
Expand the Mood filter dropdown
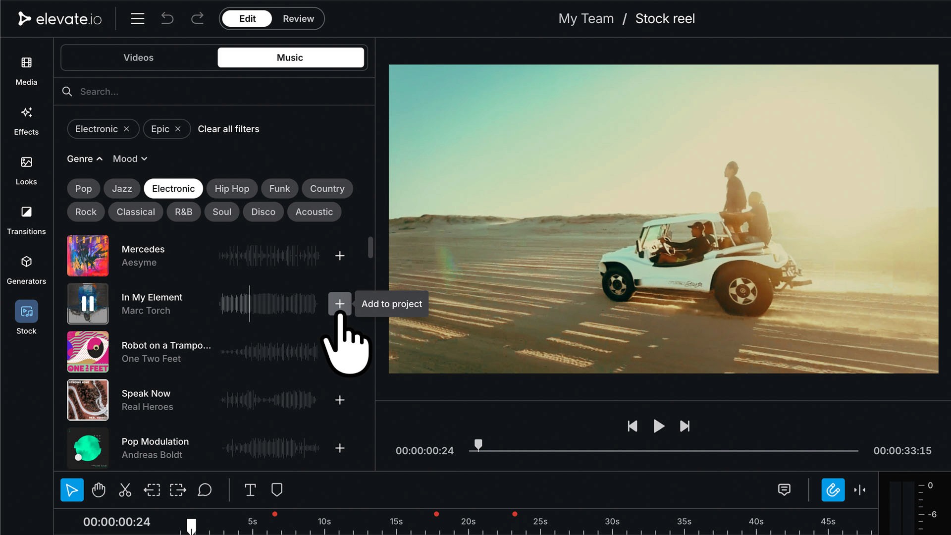click(130, 159)
